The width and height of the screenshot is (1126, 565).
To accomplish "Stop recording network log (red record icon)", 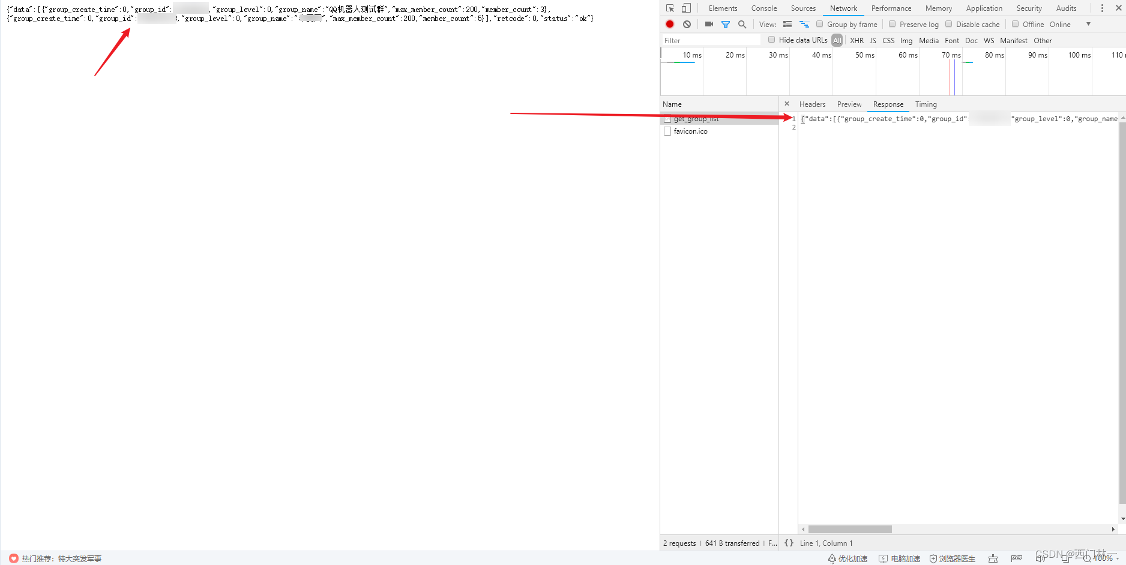I will 669,24.
